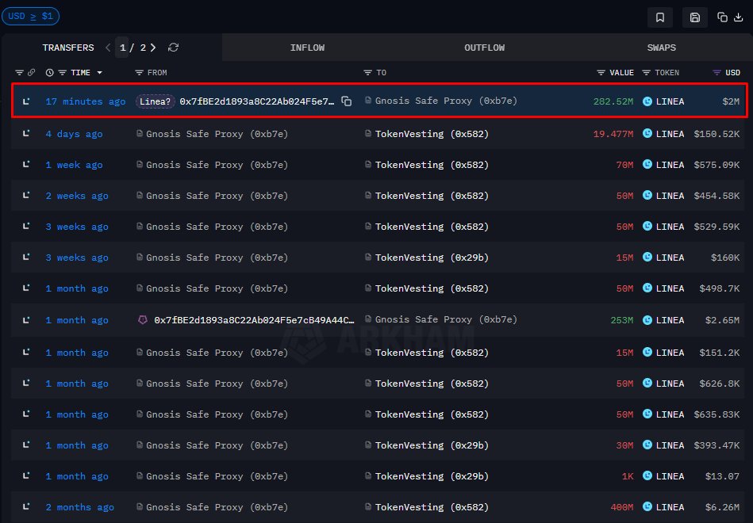Screen dimensions: 753x523
Task: Click the $454.58K USD amount
Action: click(717, 196)
